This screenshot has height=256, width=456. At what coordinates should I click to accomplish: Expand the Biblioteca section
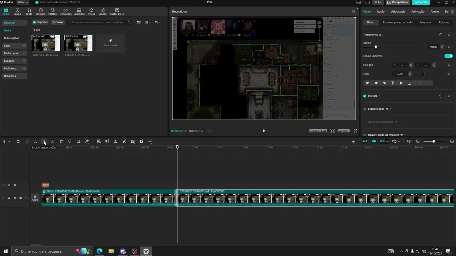24,69
